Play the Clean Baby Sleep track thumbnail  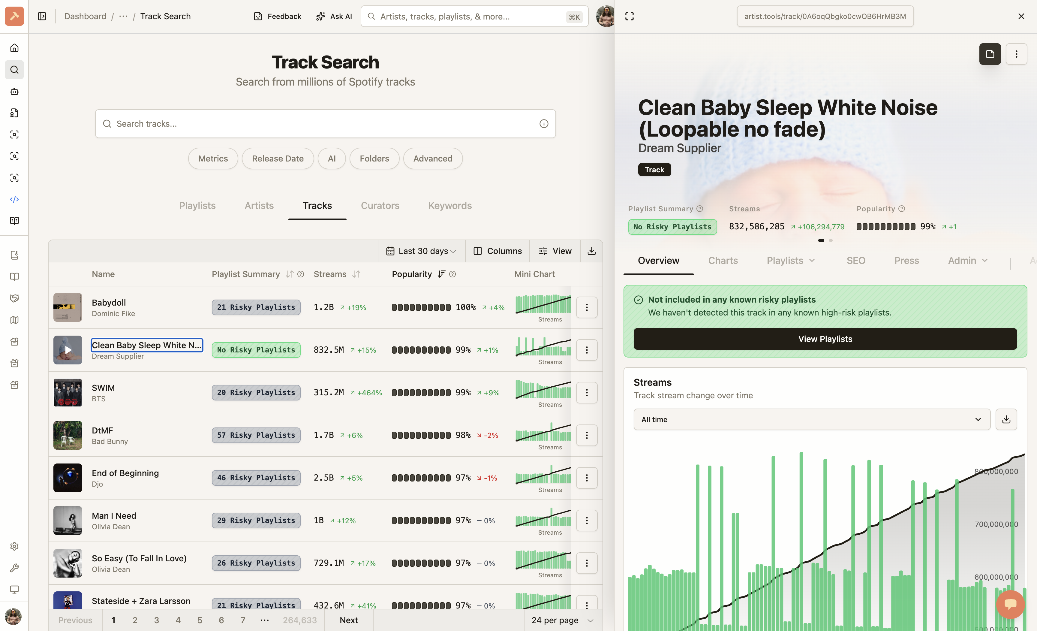(68, 350)
